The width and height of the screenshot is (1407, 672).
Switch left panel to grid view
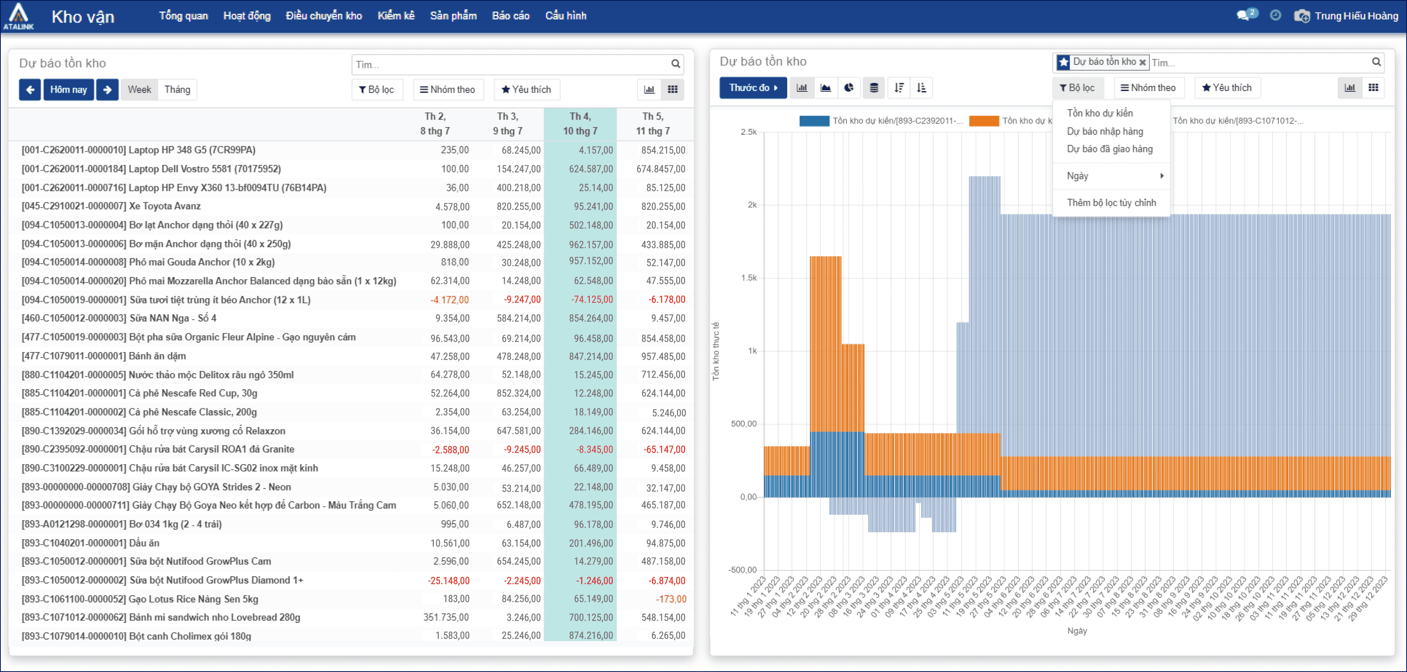[673, 89]
